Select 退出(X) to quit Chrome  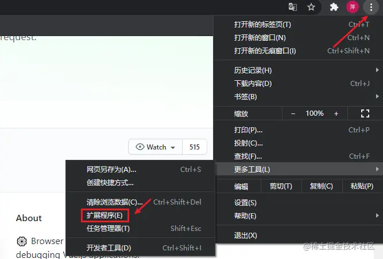tap(299, 236)
